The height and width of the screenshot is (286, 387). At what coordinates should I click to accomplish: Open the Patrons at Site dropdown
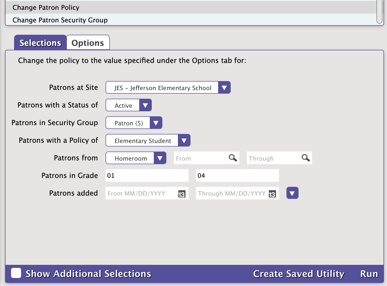coord(224,87)
